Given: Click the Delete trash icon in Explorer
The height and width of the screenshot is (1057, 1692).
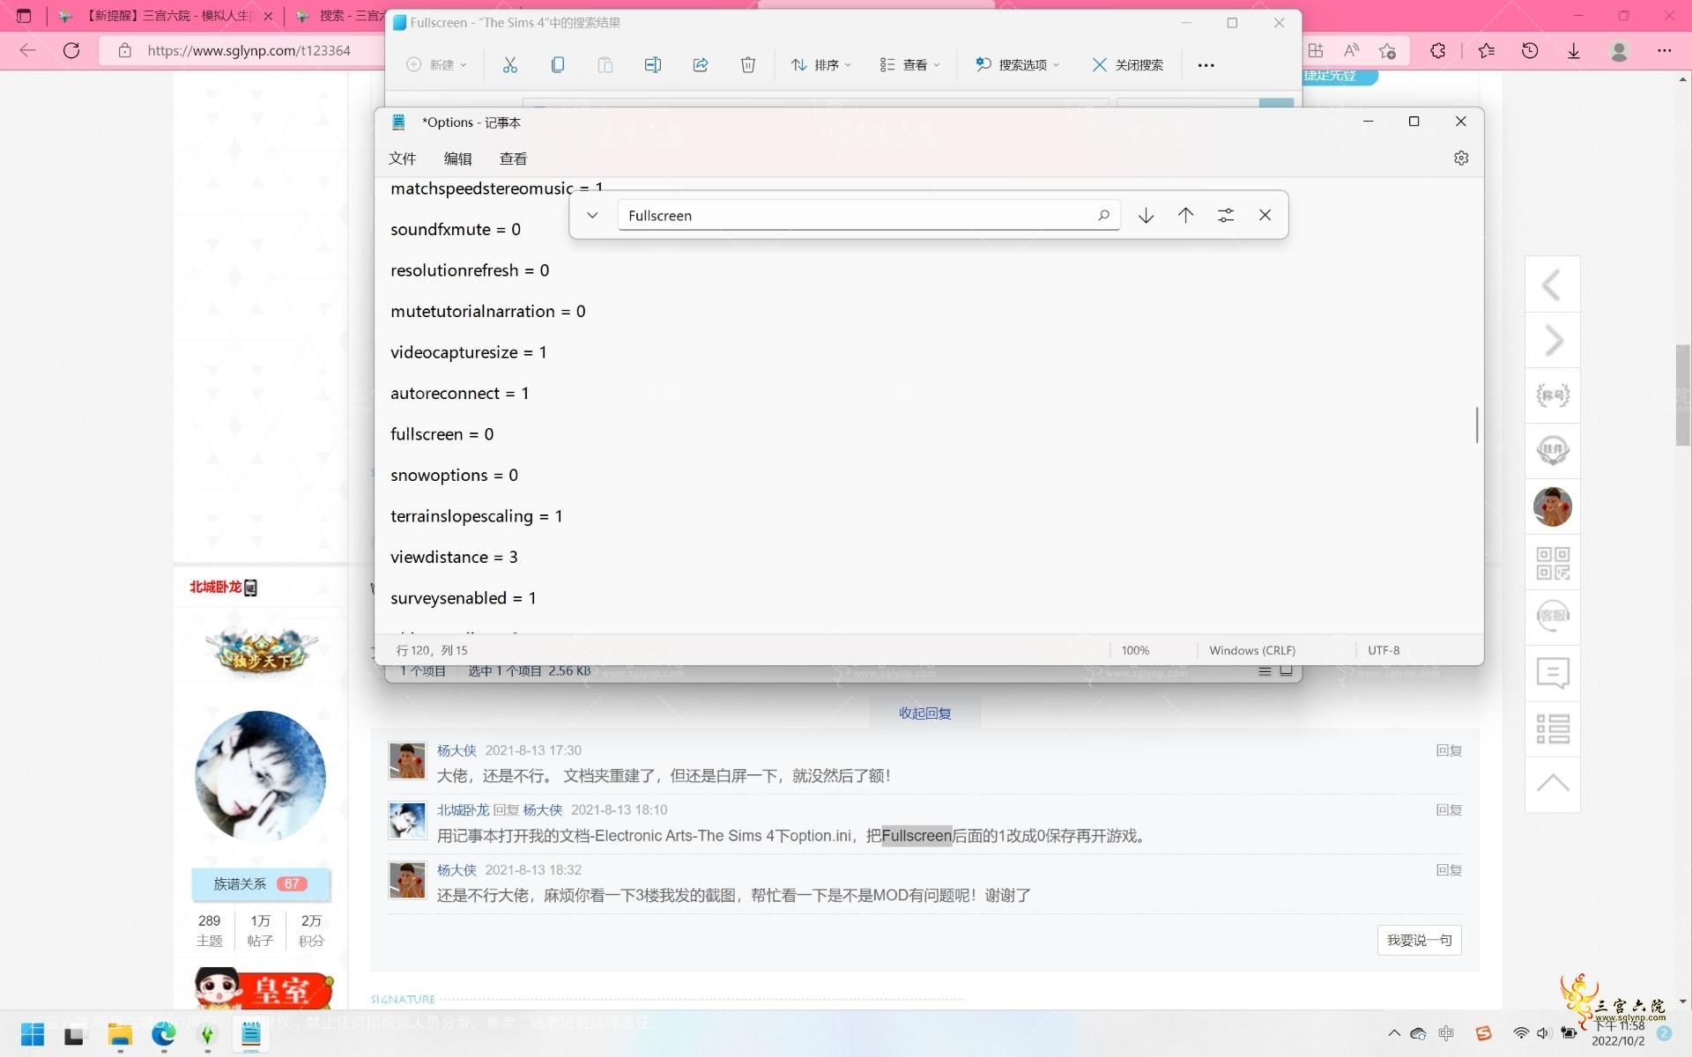Looking at the screenshot, I should tap(748, 64).
